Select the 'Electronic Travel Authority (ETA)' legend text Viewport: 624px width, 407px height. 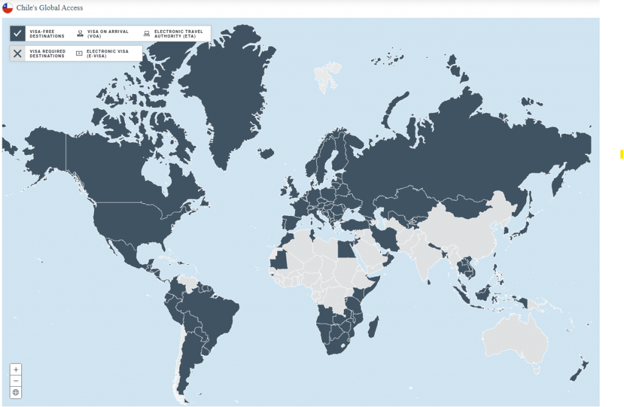click(179, 34)
